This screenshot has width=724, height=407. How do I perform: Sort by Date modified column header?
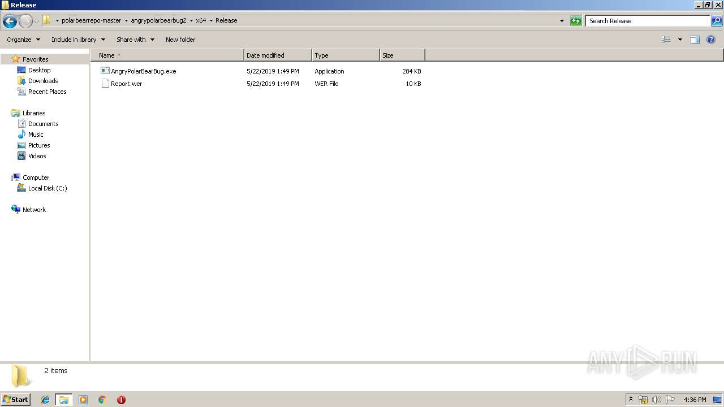[278, 55]
